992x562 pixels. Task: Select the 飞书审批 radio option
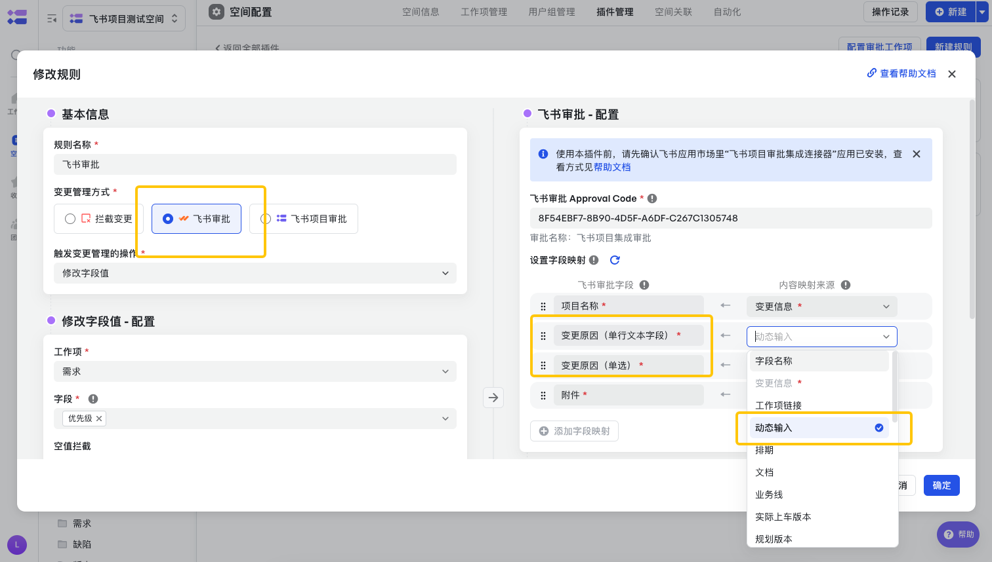(x=196, y=219)
